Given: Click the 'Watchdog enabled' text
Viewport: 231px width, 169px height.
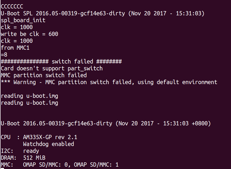Looking at the screenshot, I should click(x=49, y=144).
